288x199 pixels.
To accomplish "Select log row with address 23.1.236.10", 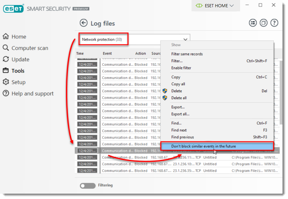I will click(x=177, y=164).
